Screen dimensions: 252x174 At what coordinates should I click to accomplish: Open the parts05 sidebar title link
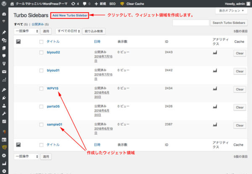[x=53, y=106]
